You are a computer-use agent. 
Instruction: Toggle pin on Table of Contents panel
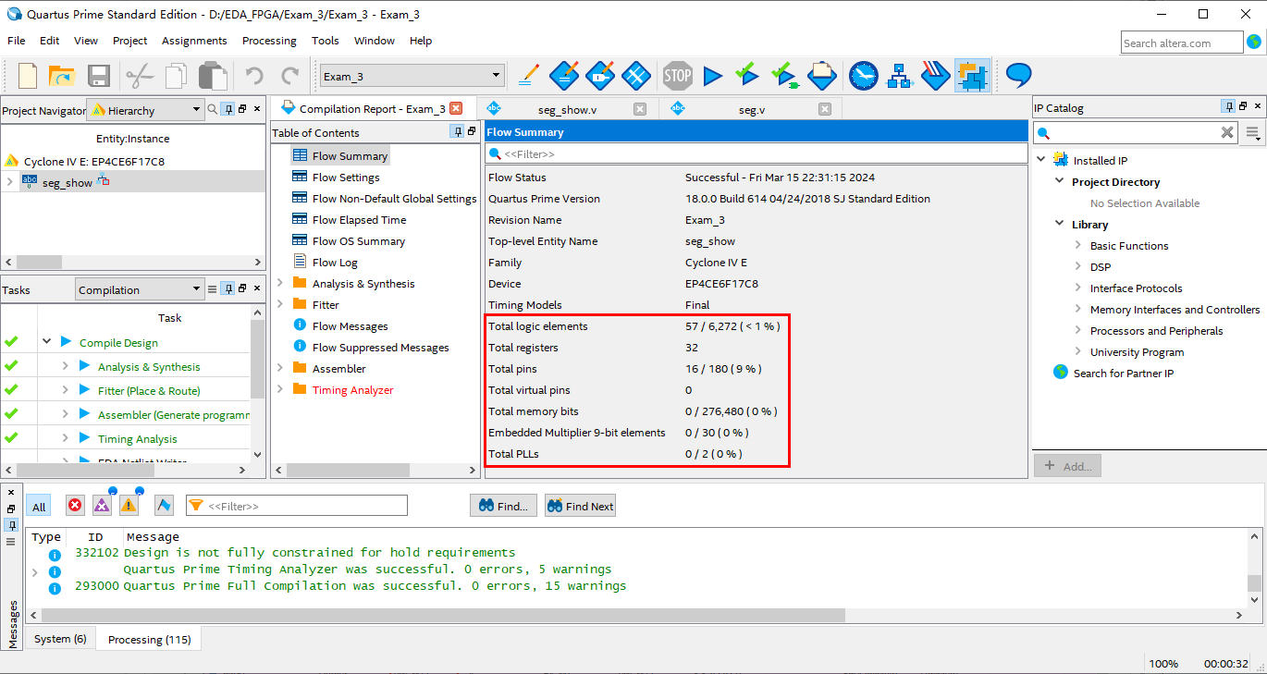pos(457,132)
